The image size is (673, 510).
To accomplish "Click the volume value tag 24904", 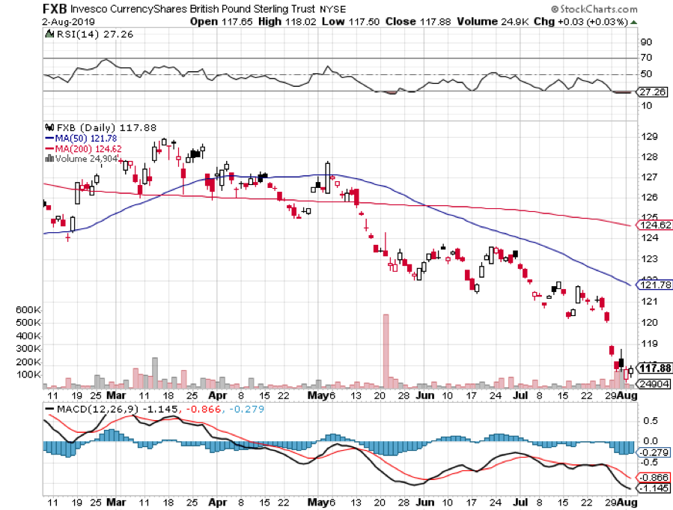I will coord(654,383).
